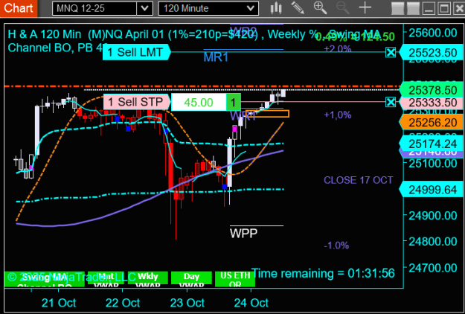The image size is (465, 314).
Task: Toggle the Day VWAP button
Action: [x=191, y=278]
